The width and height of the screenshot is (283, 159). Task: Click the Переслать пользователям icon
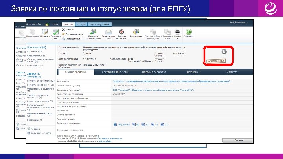tap(93, 32)
